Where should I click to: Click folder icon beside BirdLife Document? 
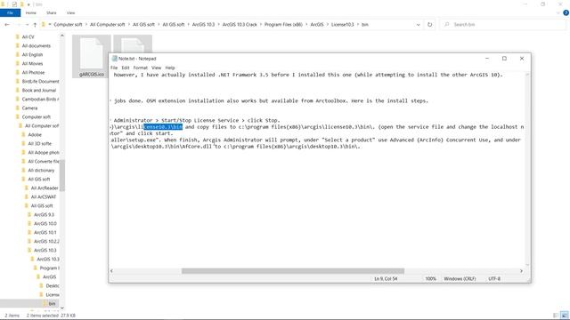18,81
